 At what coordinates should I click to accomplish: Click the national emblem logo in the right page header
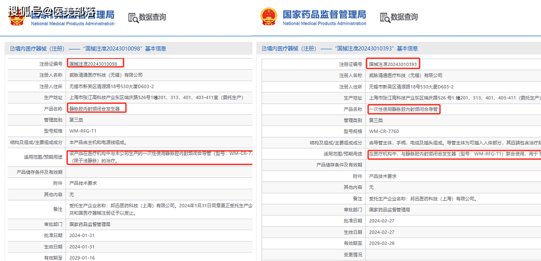[x=268, y=17]
